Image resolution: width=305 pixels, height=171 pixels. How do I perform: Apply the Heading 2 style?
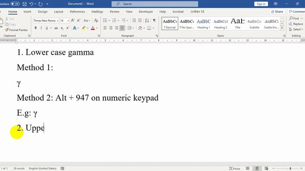221,24
